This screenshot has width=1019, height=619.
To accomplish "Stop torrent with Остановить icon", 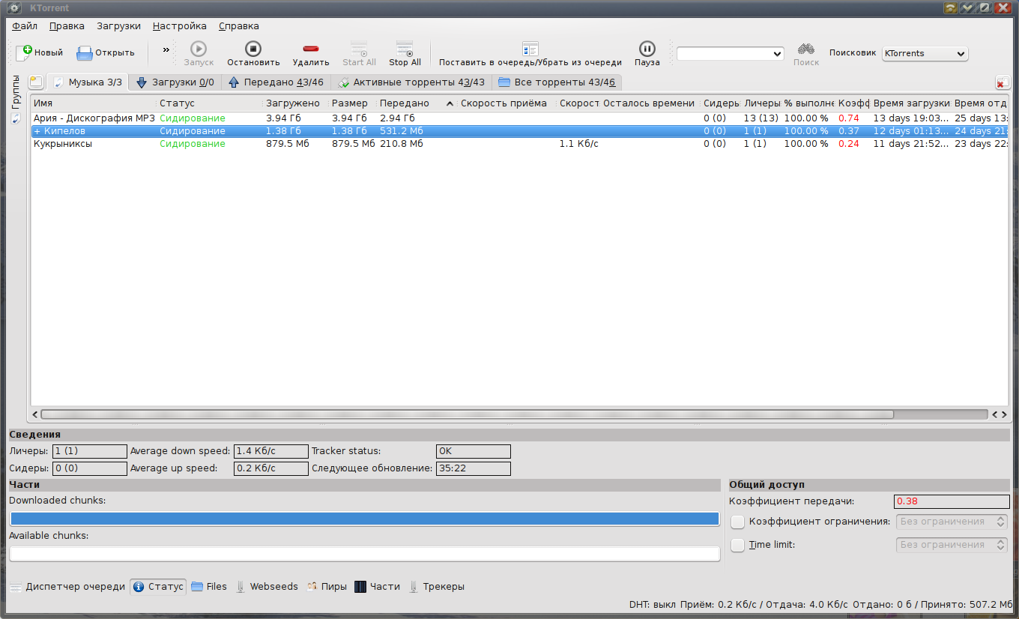I will click(253, 49).
